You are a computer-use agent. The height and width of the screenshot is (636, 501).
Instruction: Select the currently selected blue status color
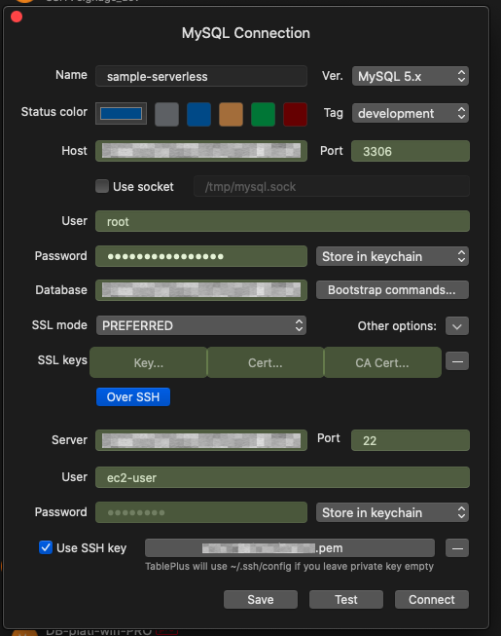pyautogui.click(x=121, y=114)
